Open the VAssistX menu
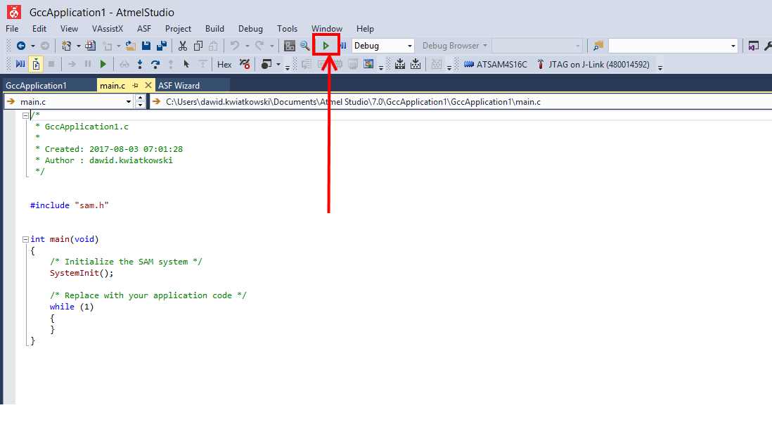This screenshot has height=422, width=772. (x=108, y=29)
